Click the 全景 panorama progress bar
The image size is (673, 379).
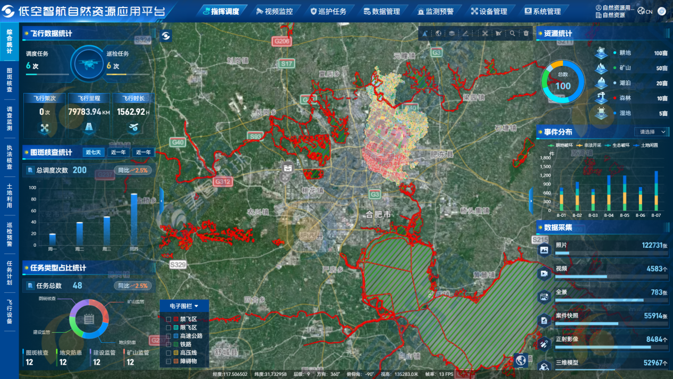pos(610,300)
